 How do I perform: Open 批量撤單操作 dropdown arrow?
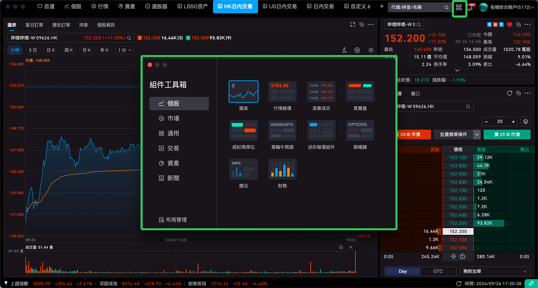click(x=477, y=135)
